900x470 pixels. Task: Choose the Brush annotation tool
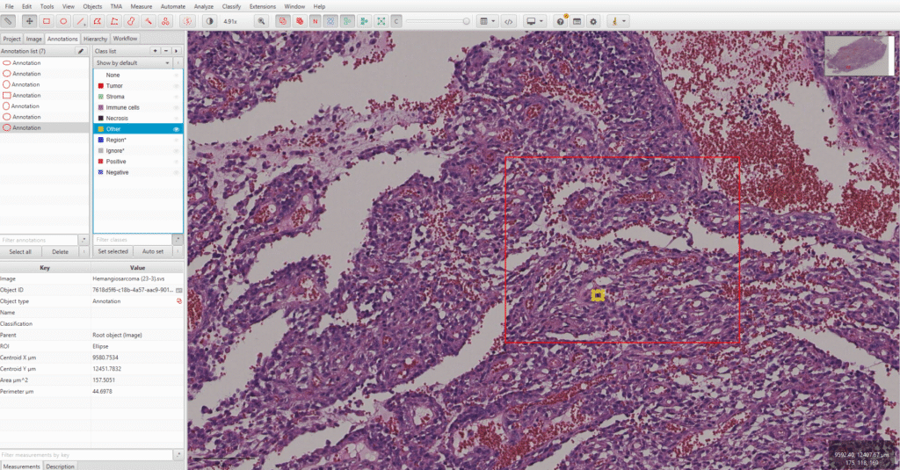[x=130, y=20]
